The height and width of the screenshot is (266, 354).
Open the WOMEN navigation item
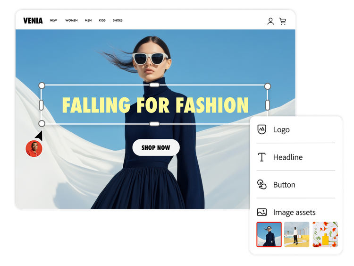coord(71,21)
